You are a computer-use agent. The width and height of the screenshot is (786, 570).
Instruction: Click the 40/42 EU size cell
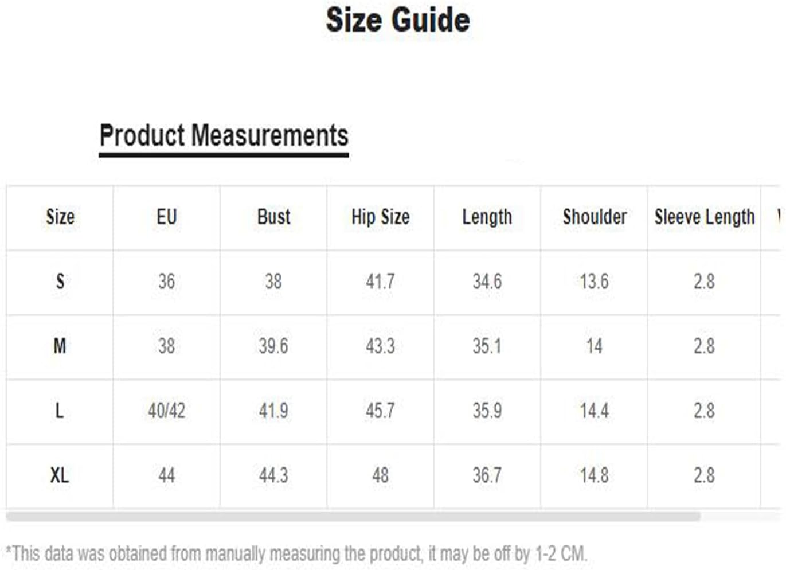(167, 411)
